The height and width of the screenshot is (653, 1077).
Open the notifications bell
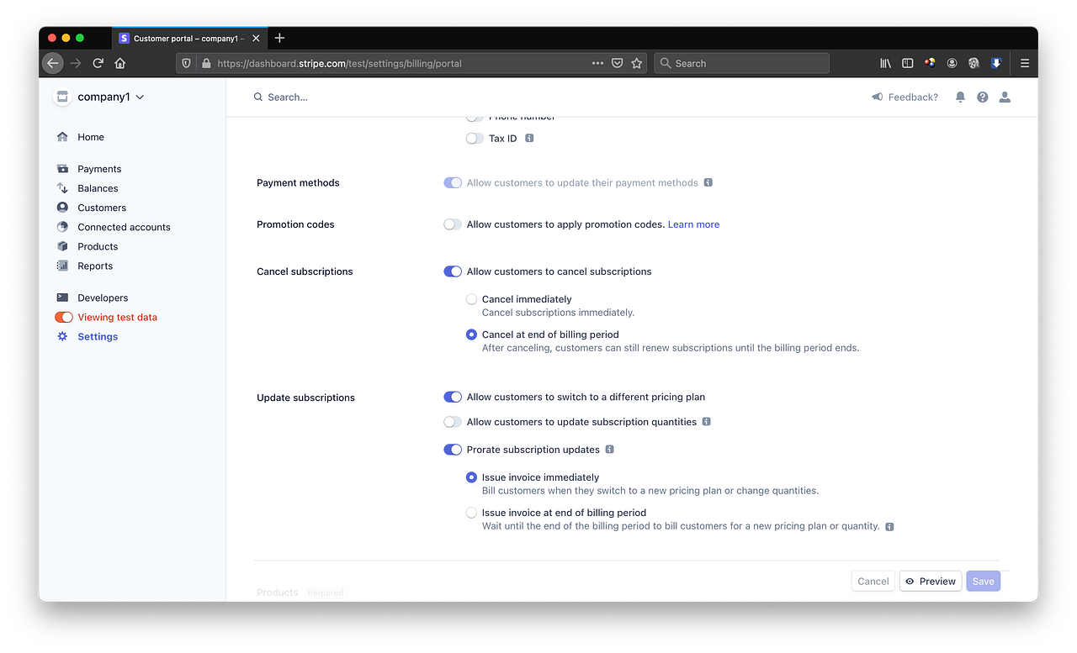click(x=959, y=97)
